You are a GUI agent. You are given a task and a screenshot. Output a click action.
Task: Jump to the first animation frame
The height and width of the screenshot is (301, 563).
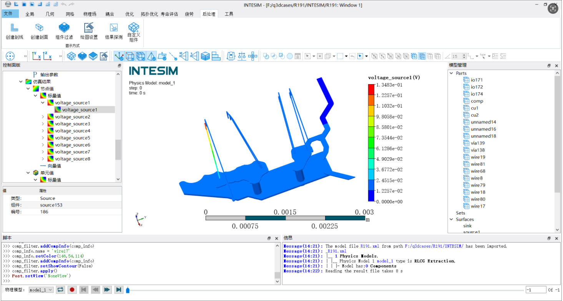pyautogui.click(x=83, y=290)
